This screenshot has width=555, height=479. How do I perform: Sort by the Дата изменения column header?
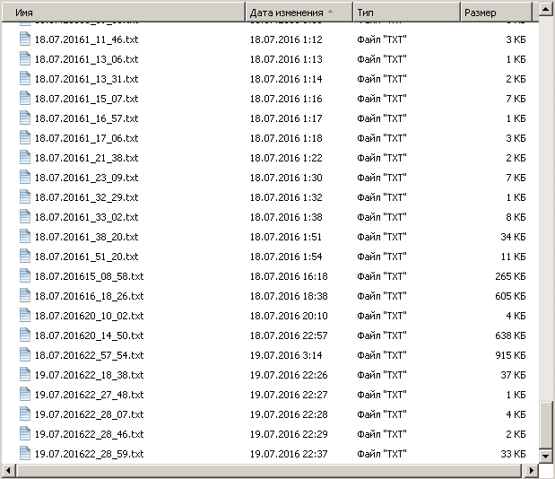click(299, 13)
